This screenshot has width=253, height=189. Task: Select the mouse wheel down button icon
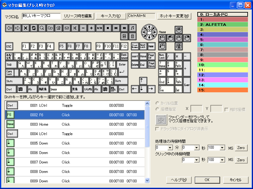click(x=179, y=46)
